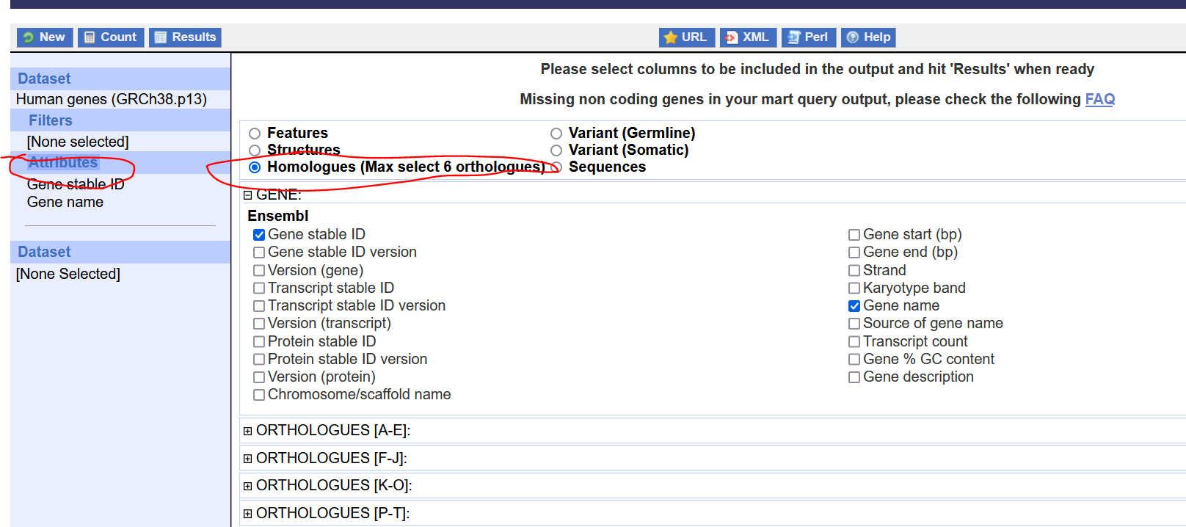Screen dimensions: 1186x527
Task: Open the Attributes section in sidebar
Action: click(63, 162)
